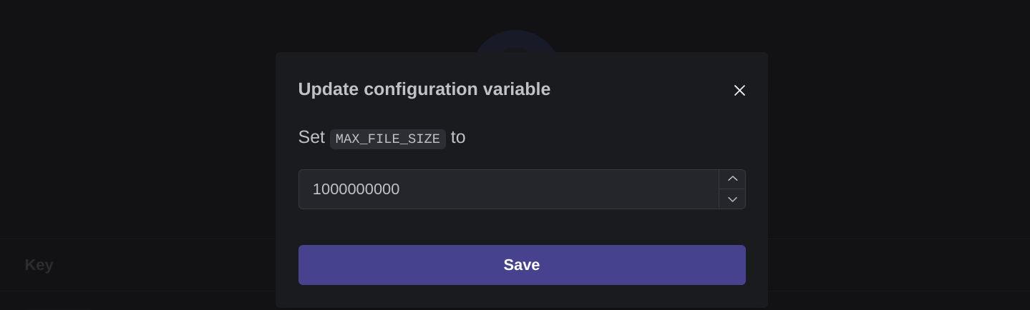This screenshot has height=310, width=1030.
Task: Select the Key column header
Action: 39,265
